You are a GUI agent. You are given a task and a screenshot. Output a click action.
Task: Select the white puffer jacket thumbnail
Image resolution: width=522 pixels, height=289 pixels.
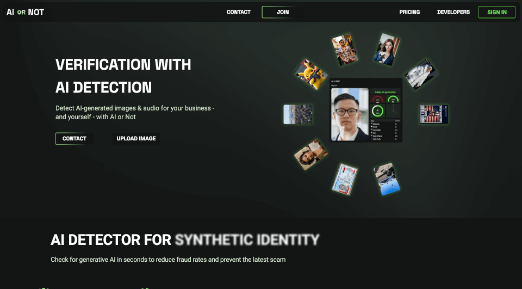coord(421,75)
